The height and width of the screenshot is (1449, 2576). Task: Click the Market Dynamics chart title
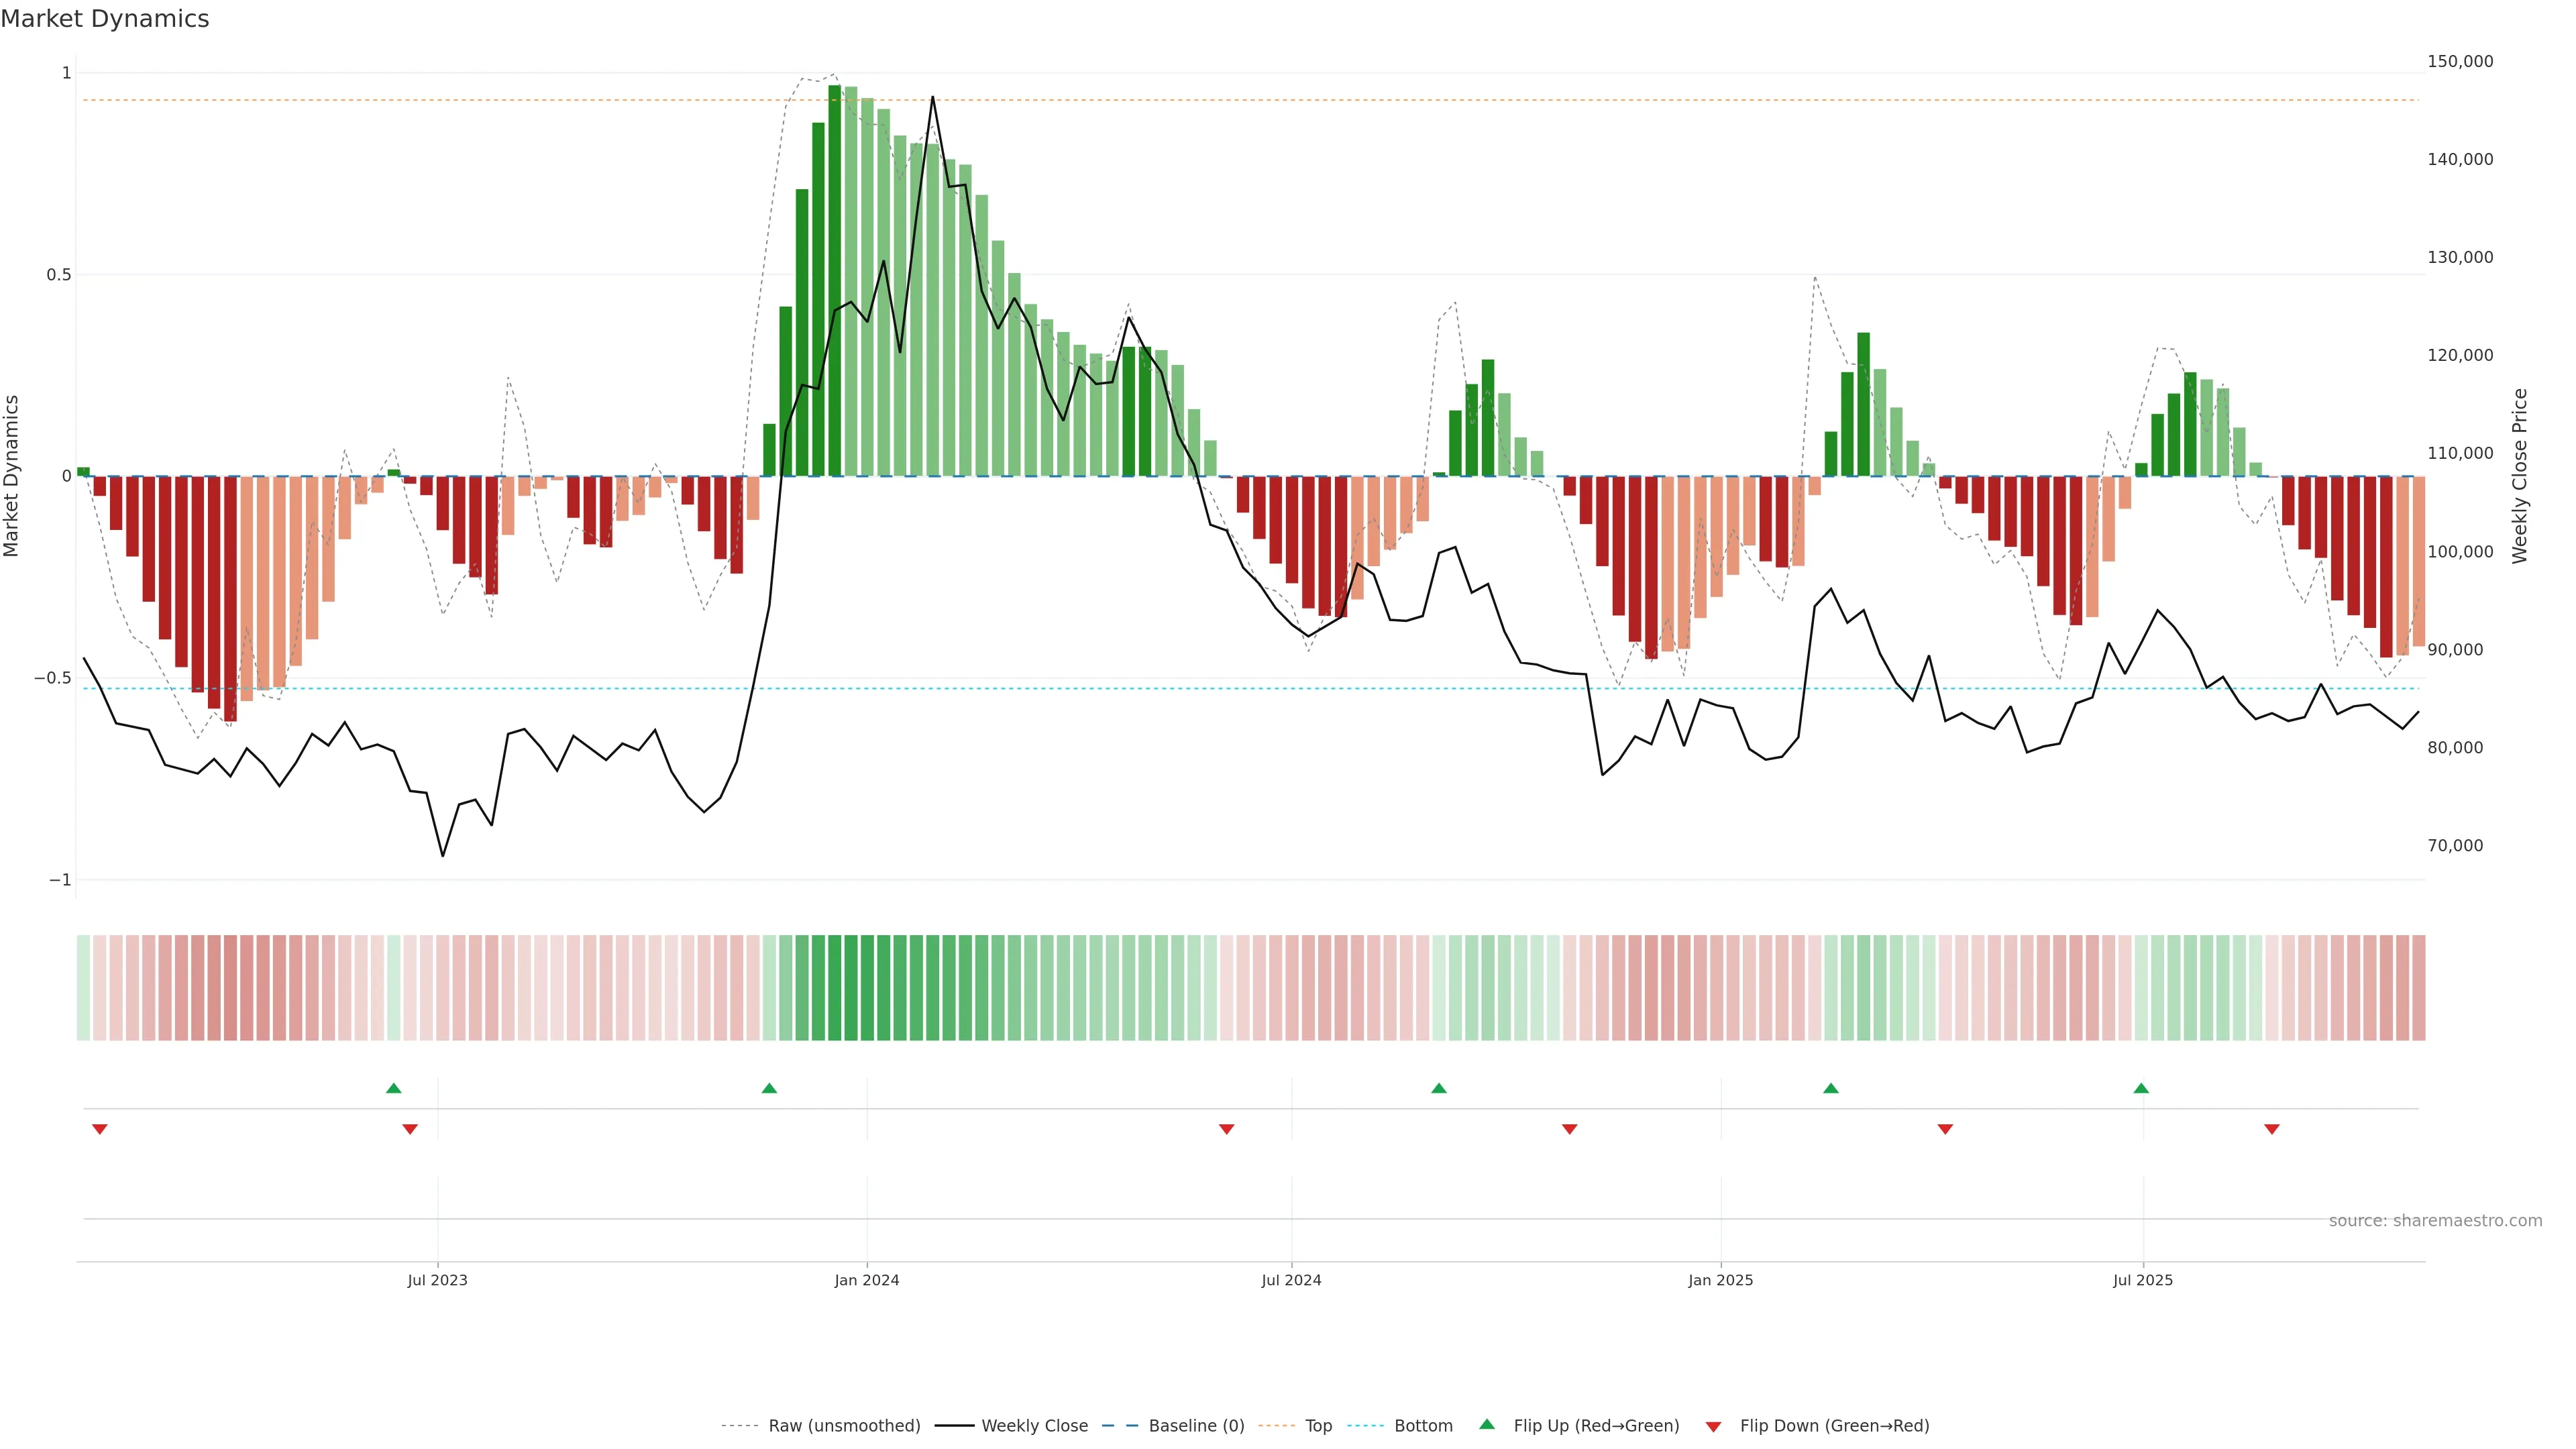[x=105, y=19]
